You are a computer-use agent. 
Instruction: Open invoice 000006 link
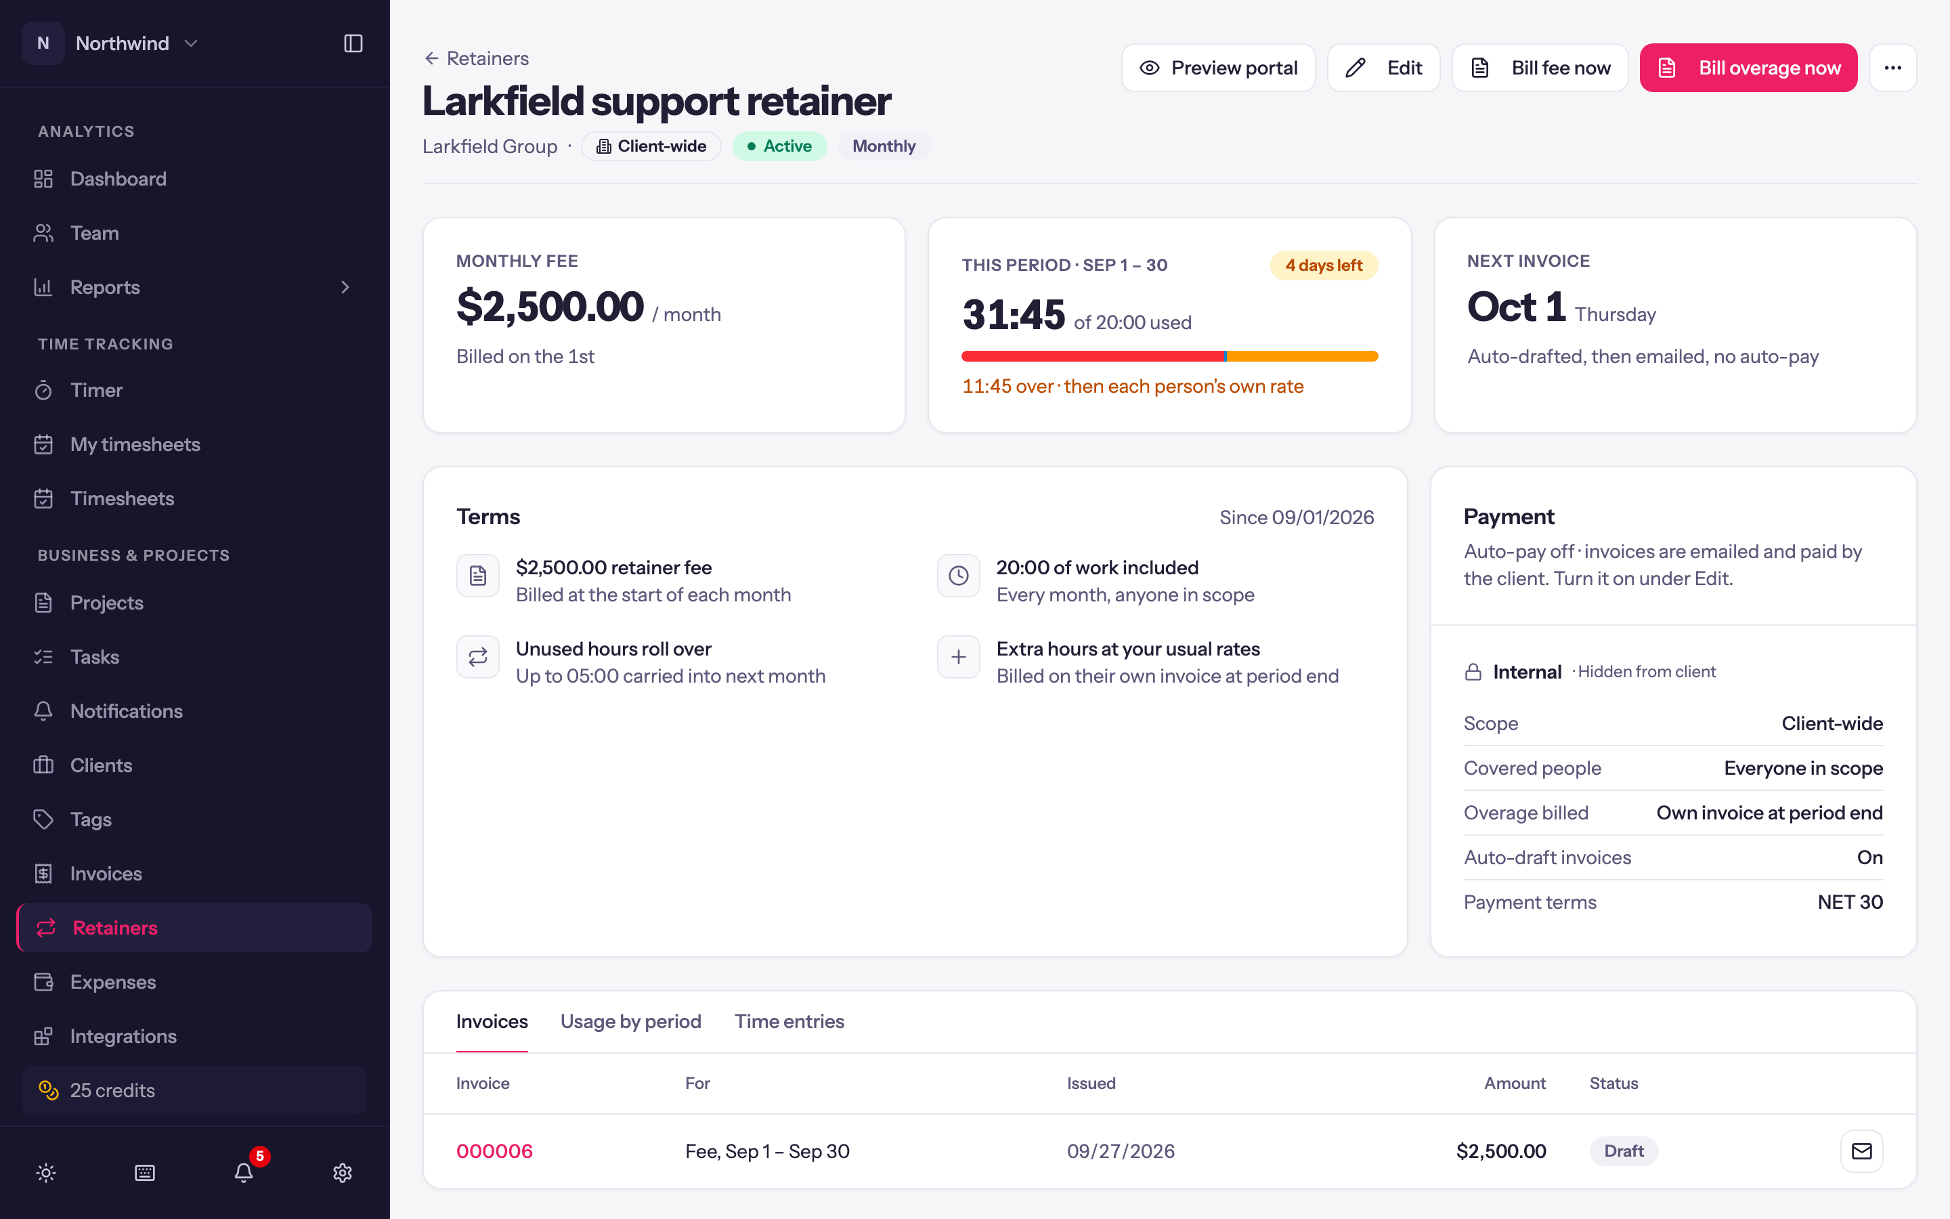pos(494,1151)
